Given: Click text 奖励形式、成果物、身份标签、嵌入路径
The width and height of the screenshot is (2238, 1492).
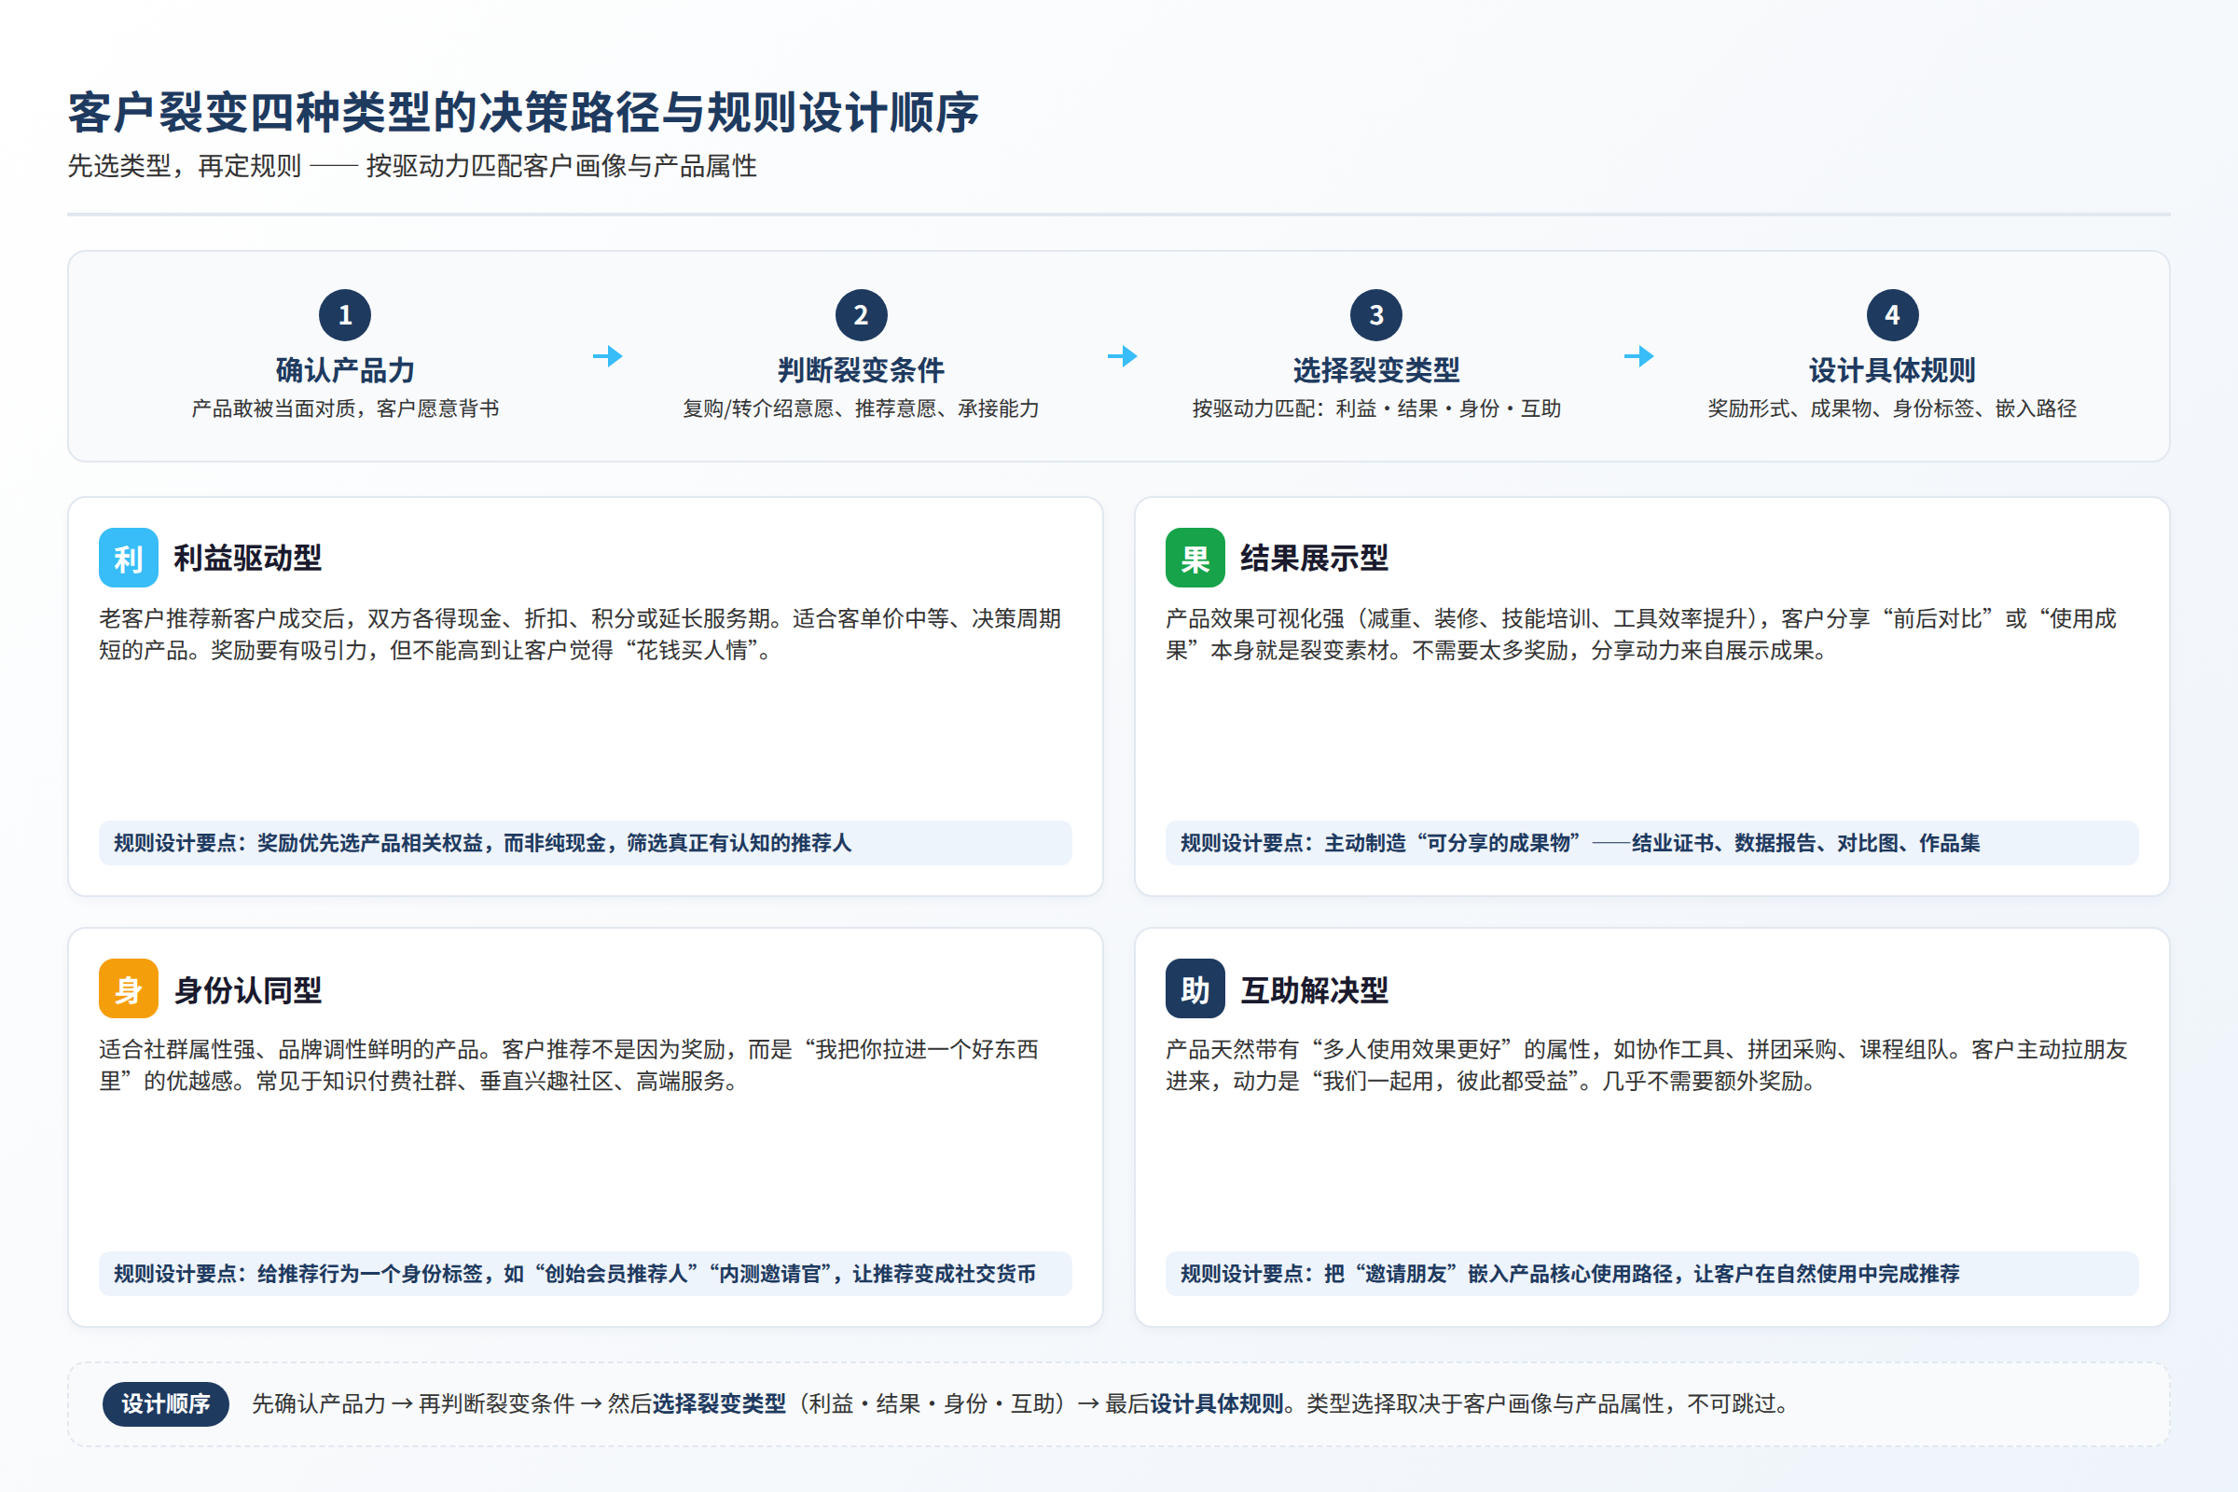Looking at the screenshot, I should point(1893,409).
